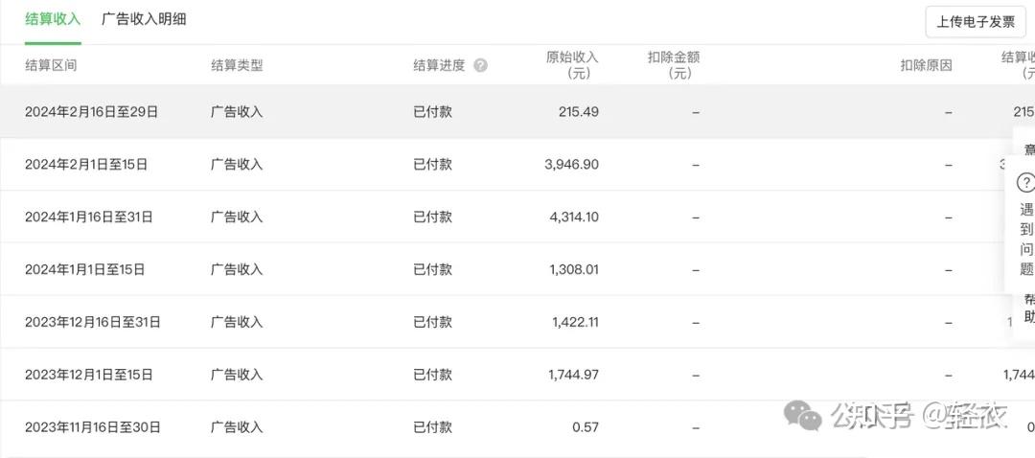Select the 2024年2月1日至15日 settlement row

pyautogui.click(x=86, y=165)
